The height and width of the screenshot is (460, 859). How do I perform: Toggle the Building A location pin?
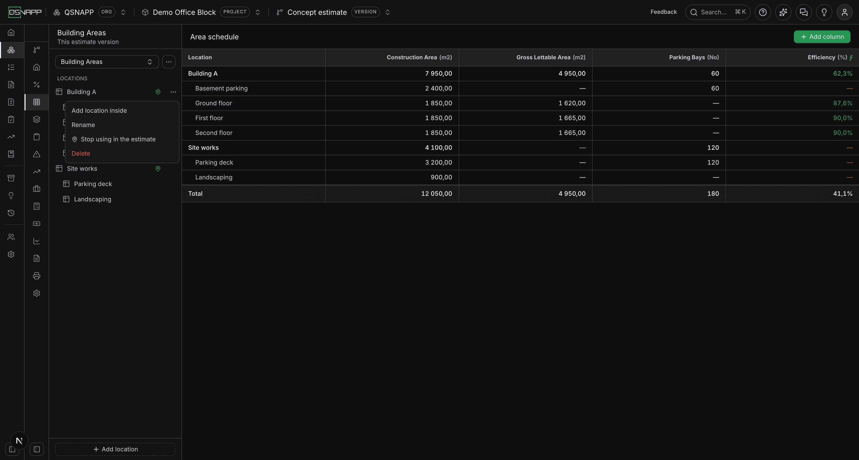pos(158,92)
